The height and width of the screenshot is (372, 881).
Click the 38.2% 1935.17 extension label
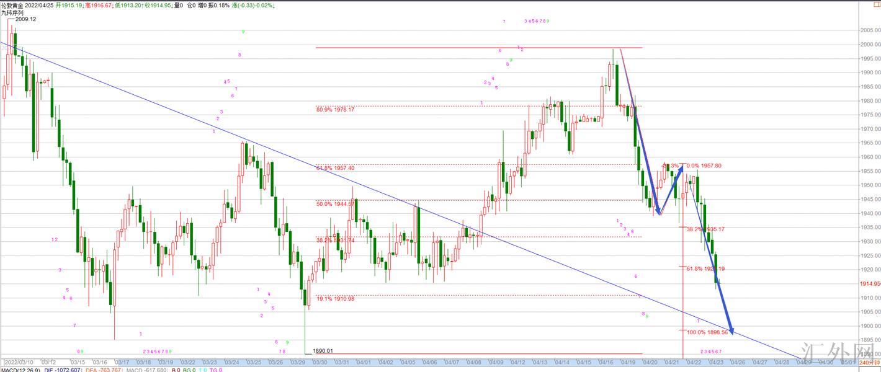pos(705,229)
